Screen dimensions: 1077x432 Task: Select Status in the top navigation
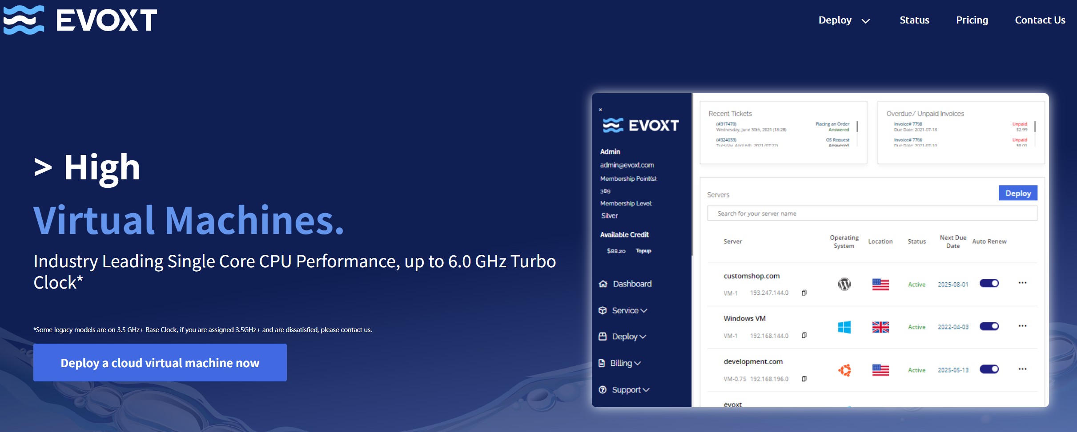pos(914,20)
